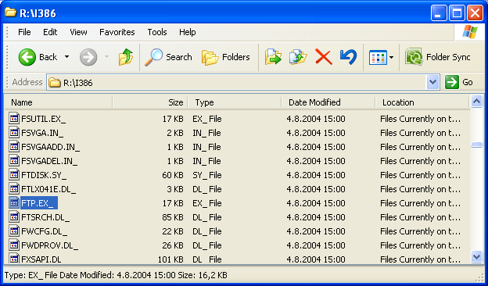488x286 pixels.
Task: Open the Tools menu
Action: (157, 32)
